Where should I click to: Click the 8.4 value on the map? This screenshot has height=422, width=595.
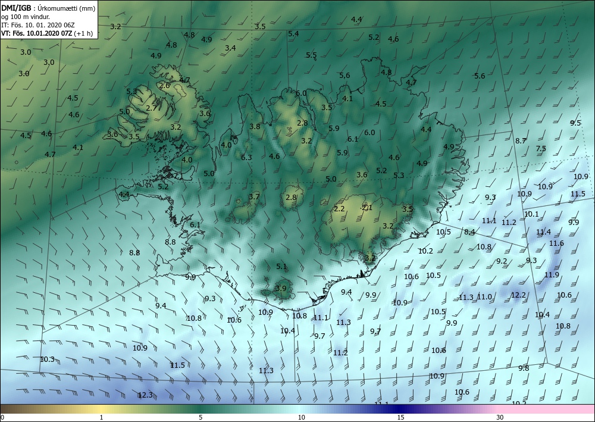[469, 232]
